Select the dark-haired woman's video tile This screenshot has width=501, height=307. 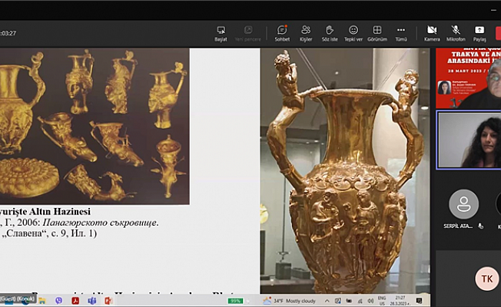pos(469,140)
